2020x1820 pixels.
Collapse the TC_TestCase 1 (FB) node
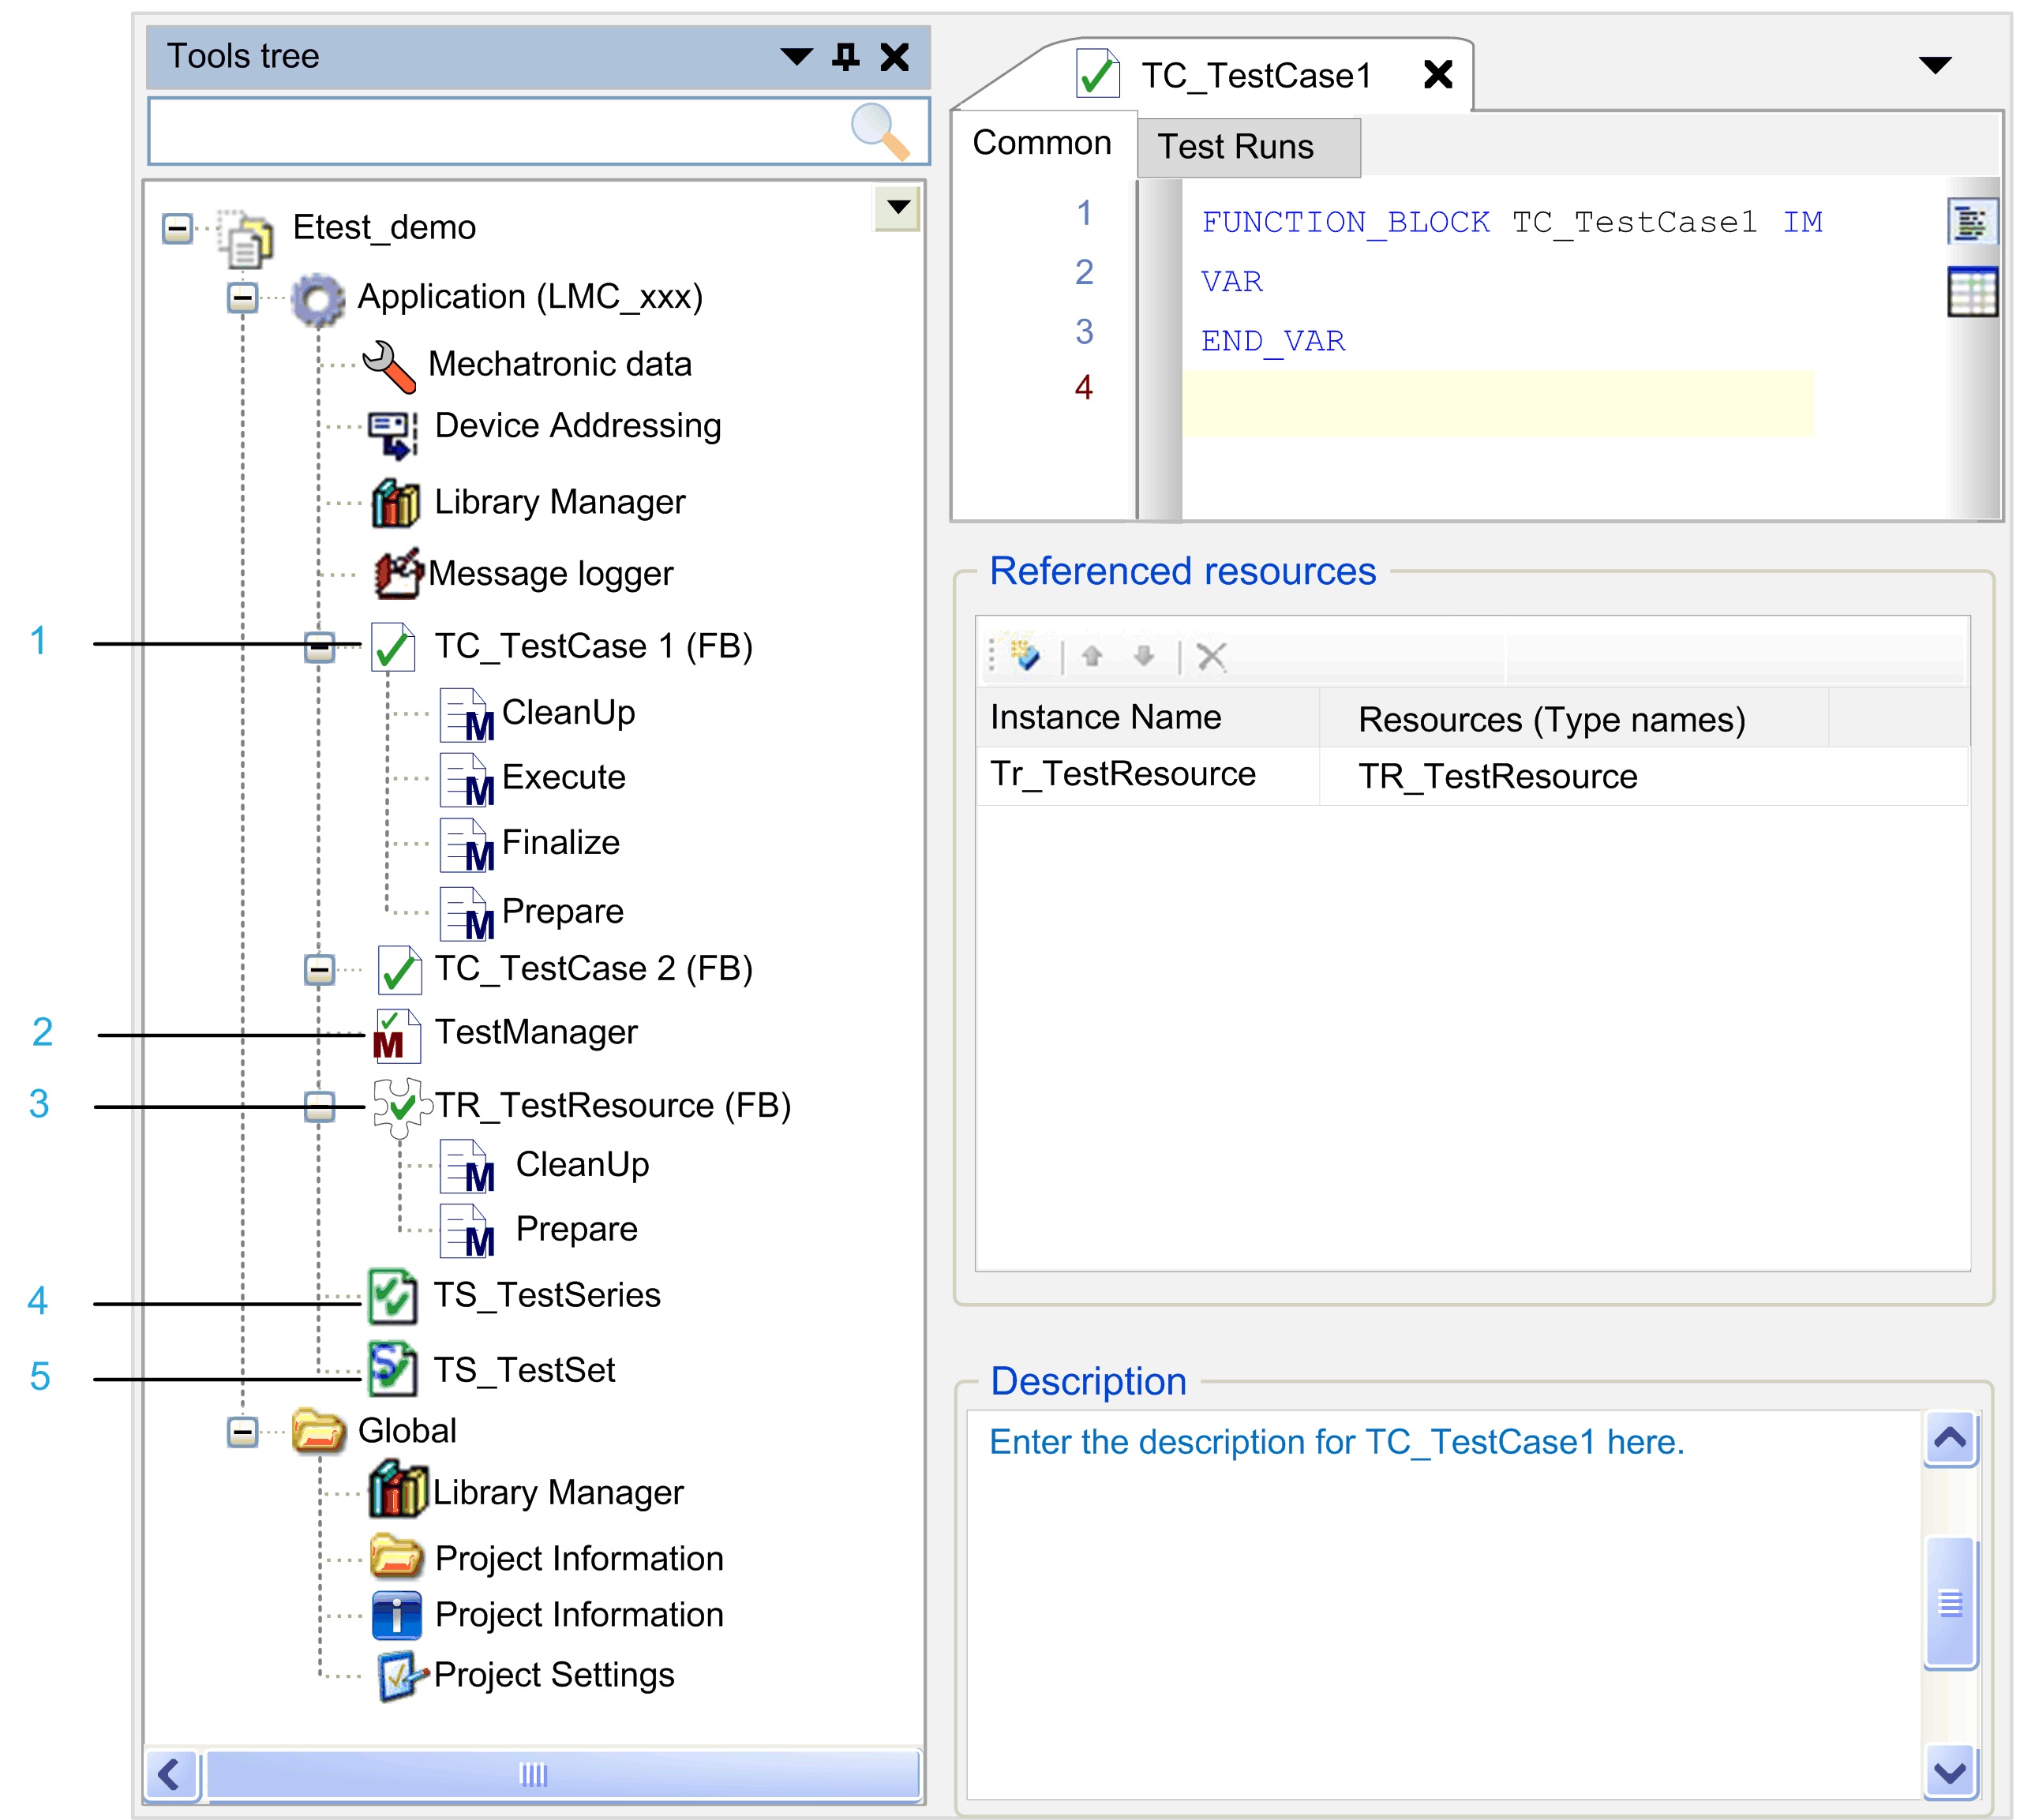click(319, 647)
